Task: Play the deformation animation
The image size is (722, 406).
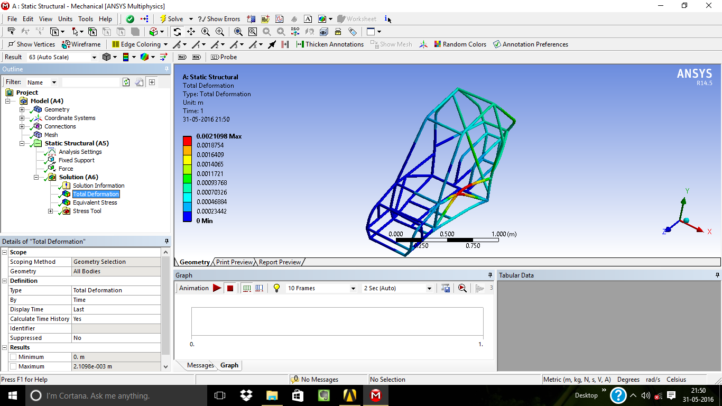Action: [217, 288]
